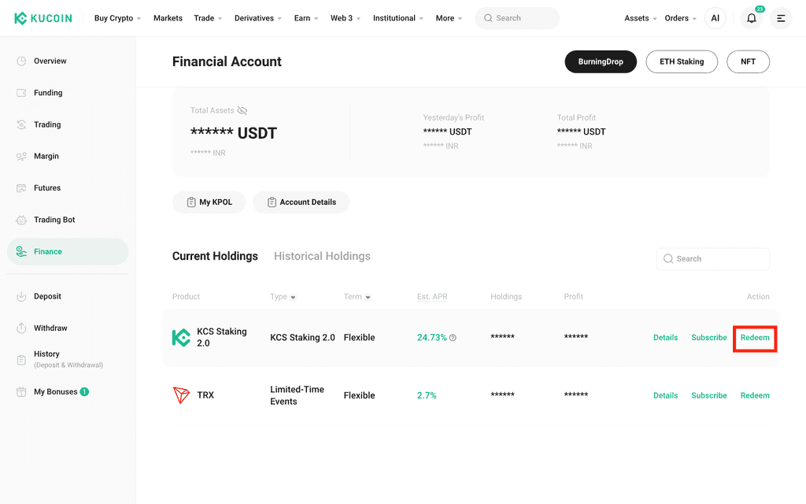
Task: Expand the Buy Crypto dropdown
Action: point(117,18)
